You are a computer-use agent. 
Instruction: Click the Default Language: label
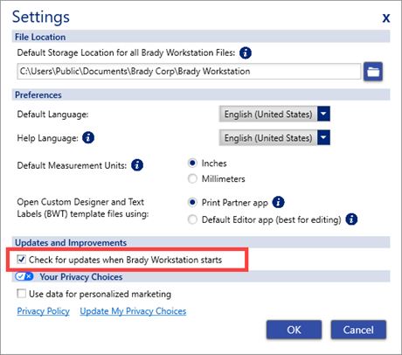pyautogui.click(x=52, y=115)
